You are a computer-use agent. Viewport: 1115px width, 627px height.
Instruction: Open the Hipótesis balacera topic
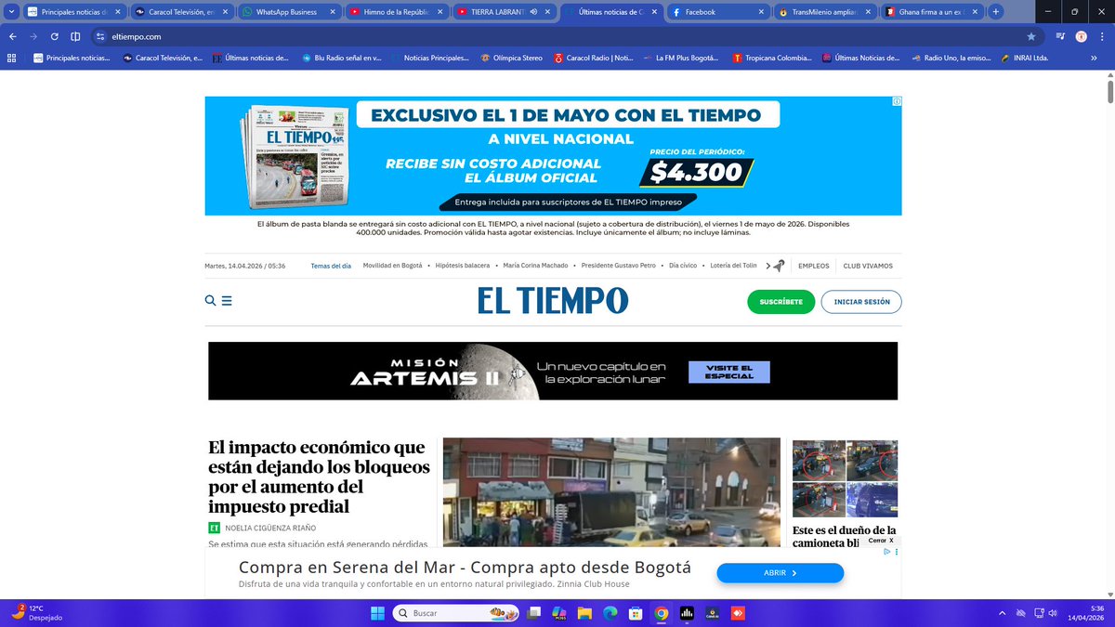tap(463, 266)
